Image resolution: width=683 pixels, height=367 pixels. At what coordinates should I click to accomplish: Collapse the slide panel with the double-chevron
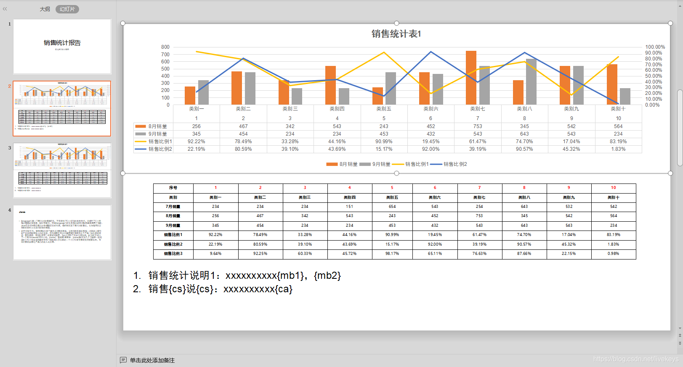5,9
